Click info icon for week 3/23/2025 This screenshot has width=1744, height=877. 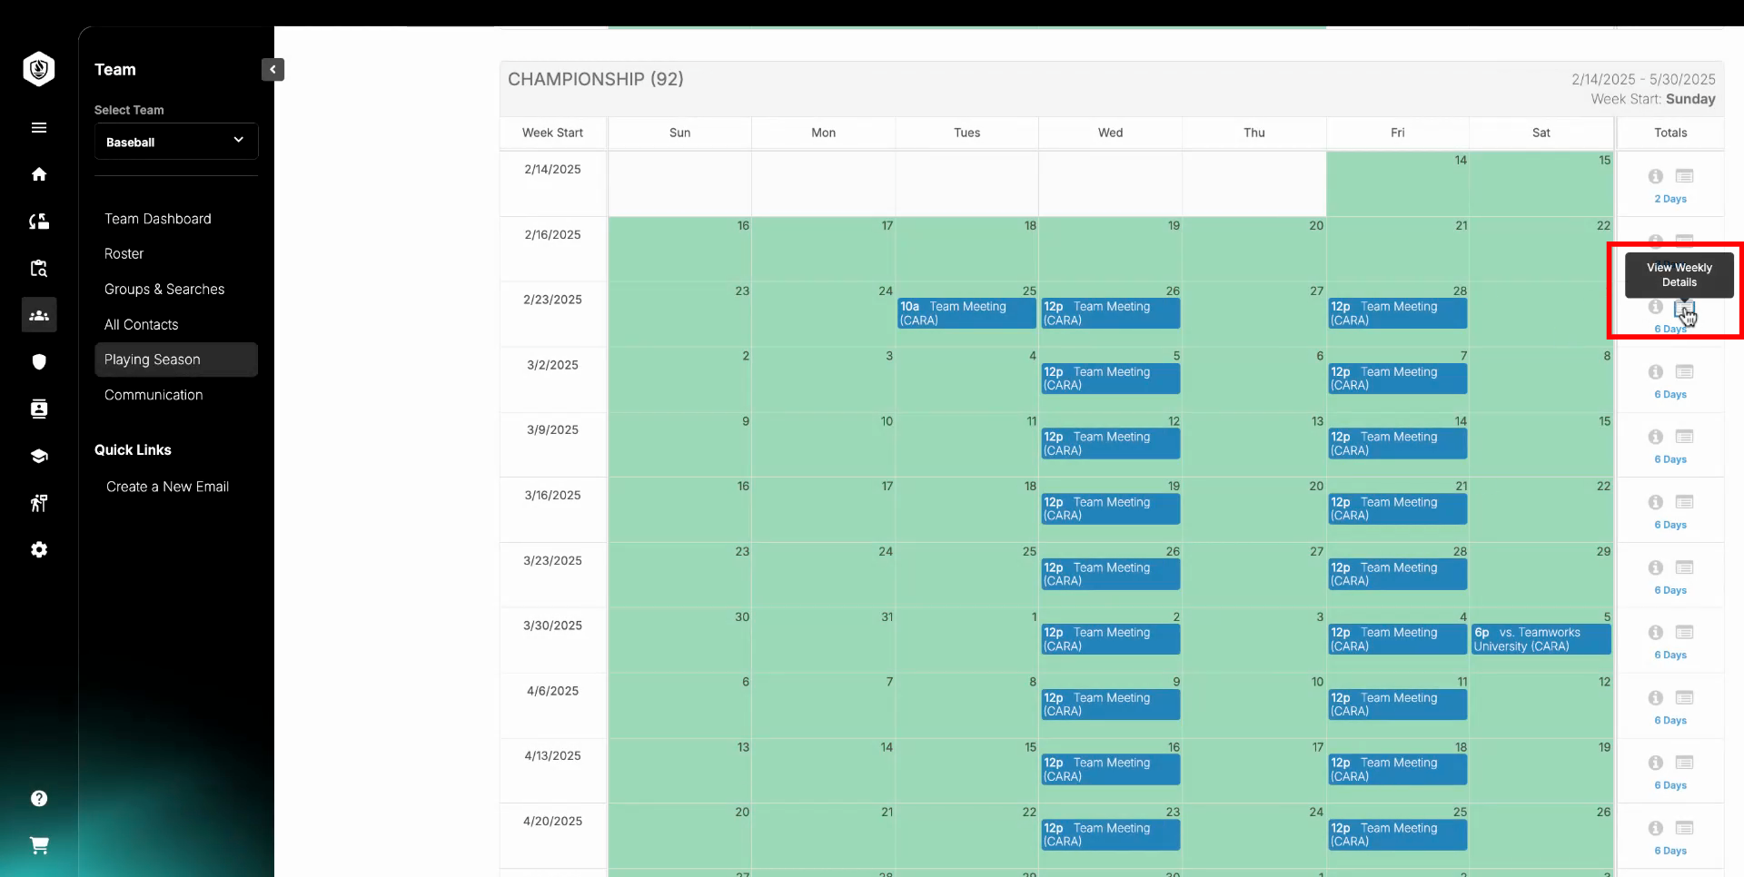1656,568
